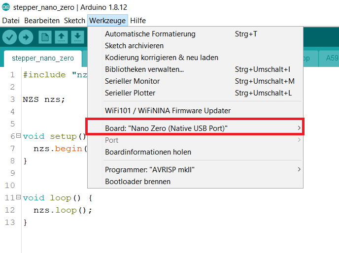This screenshot has height=253, width=339.
Task: Click the 'void loop()' code line
Action: (58, 198)
